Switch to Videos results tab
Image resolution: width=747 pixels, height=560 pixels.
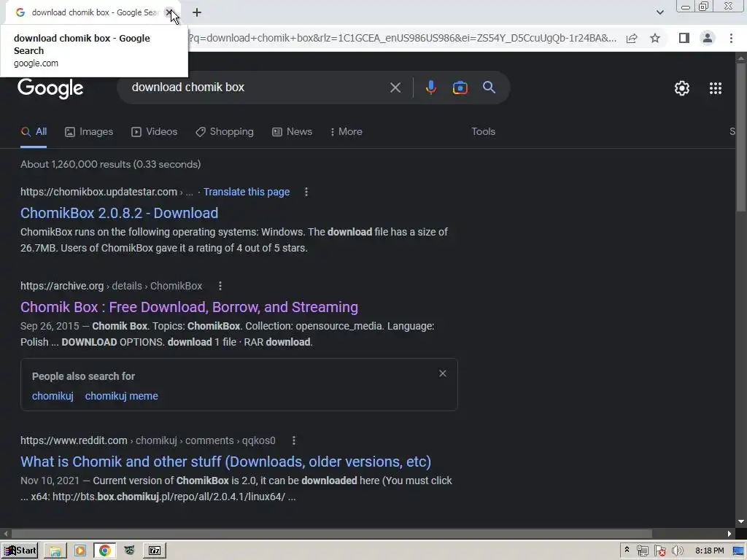coord(155,132)
